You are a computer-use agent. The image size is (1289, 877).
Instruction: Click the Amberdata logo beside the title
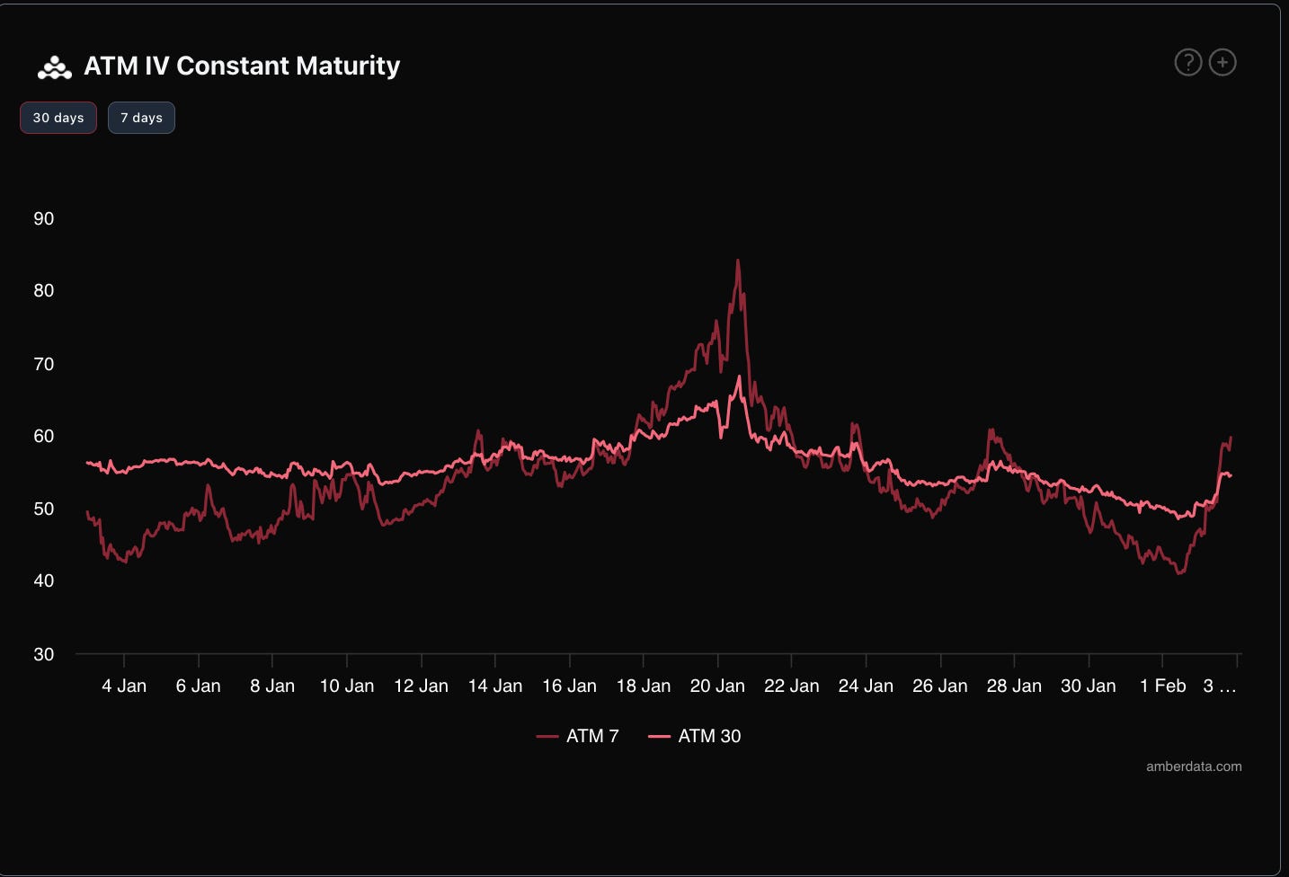pyautogui.click(x=55, y=67)
